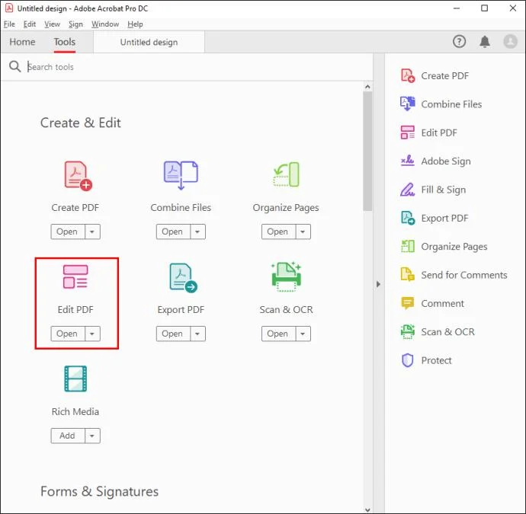Open the View menu
This screenshot has width=526, height=514.
pos(52,24)
